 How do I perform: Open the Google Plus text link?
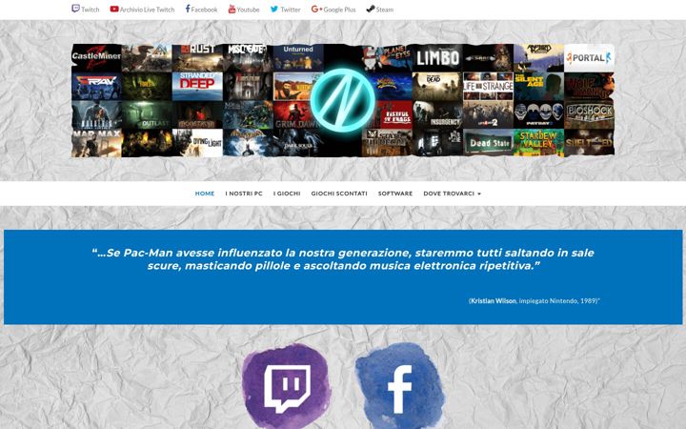click(x=339, y=10)
